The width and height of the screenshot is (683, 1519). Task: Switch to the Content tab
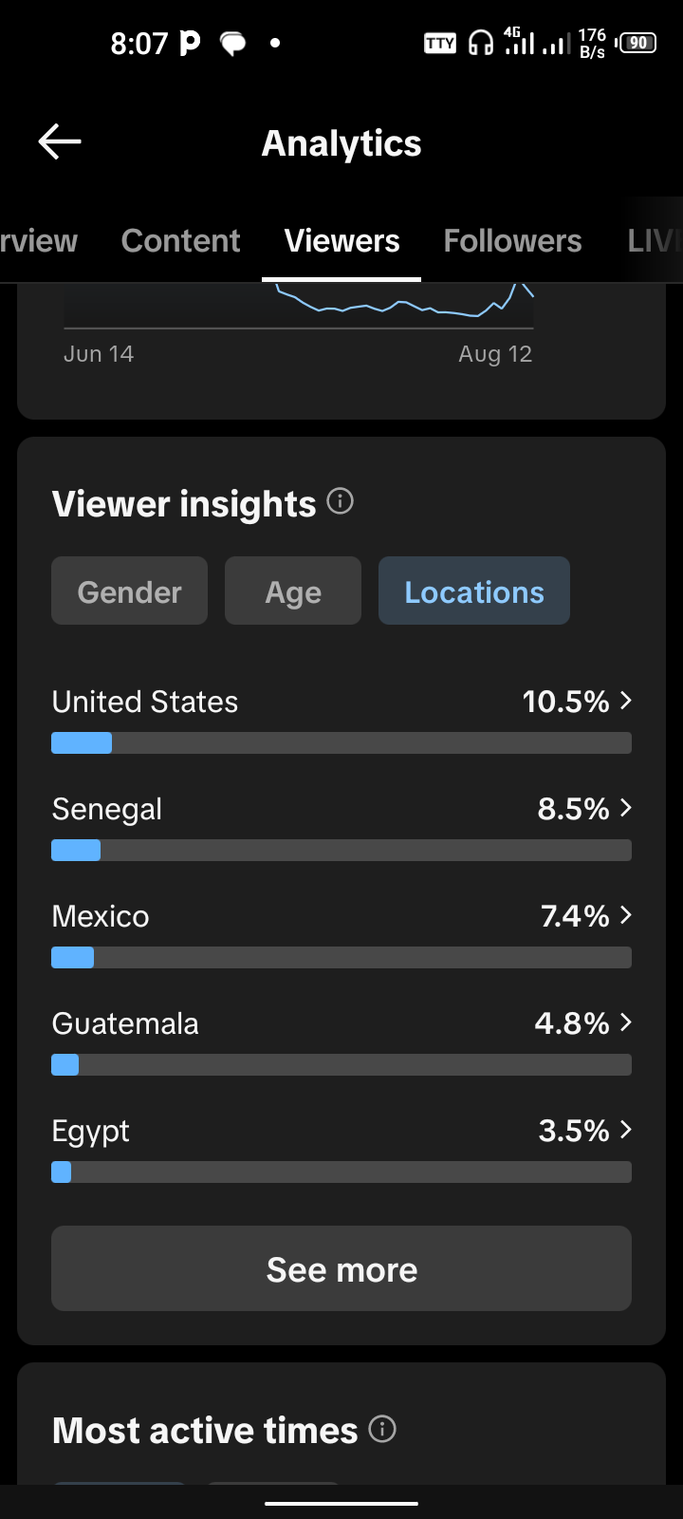click(x=180, y=241)
